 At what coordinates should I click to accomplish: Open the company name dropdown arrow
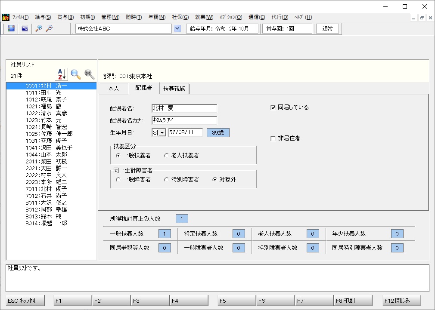(x=177, y=28)
